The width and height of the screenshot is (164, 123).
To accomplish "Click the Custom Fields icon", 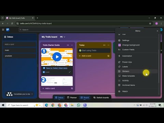I will coord(119,50).
